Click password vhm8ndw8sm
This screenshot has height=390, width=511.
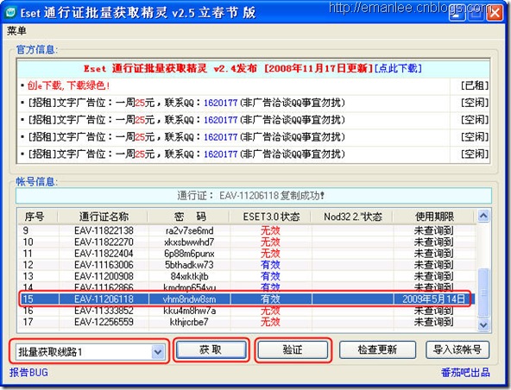190,299
